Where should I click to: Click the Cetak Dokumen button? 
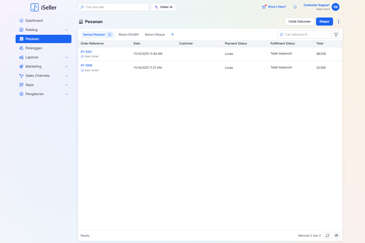299,22
